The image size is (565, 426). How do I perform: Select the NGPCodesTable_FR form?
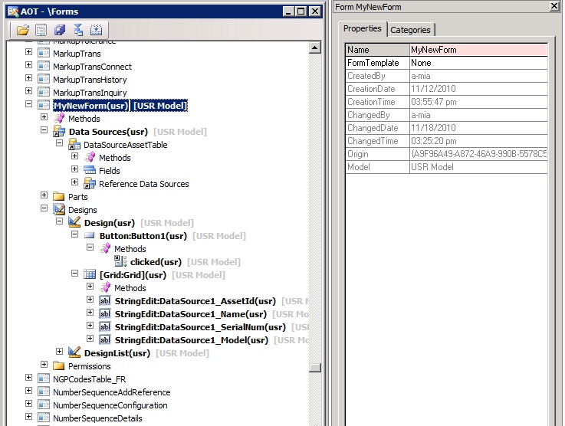[x=90, y=379]
